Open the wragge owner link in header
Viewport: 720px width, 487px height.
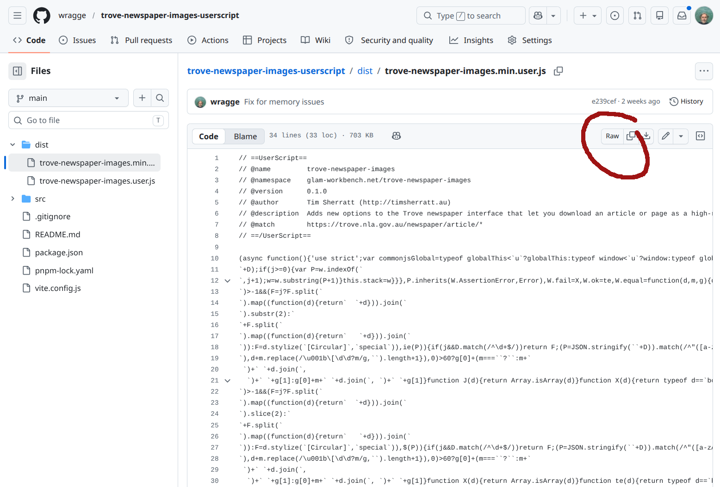coord(72,15)
